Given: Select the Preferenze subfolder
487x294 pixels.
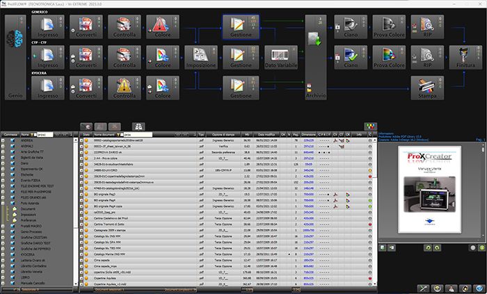Looking at the screenshot, I should (29, 220).
